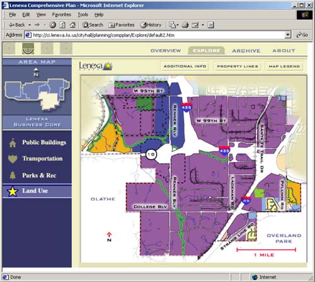Switch to the ARCHIVE tab
Viewport: 315px width, 282px height.
tap(246, 50)
